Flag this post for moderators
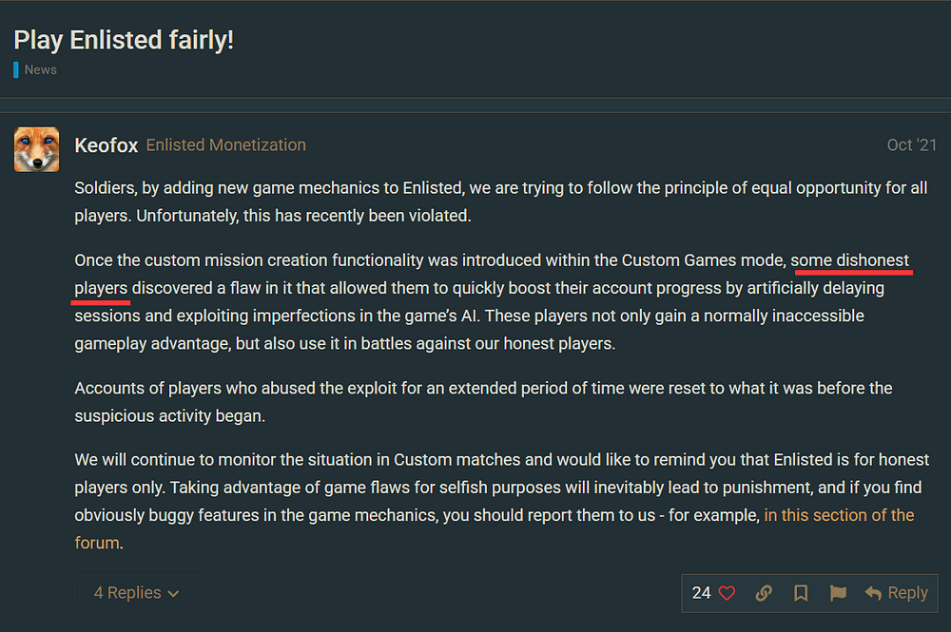Viewport: 951px width, 632px height. click(x=838, y=593)
